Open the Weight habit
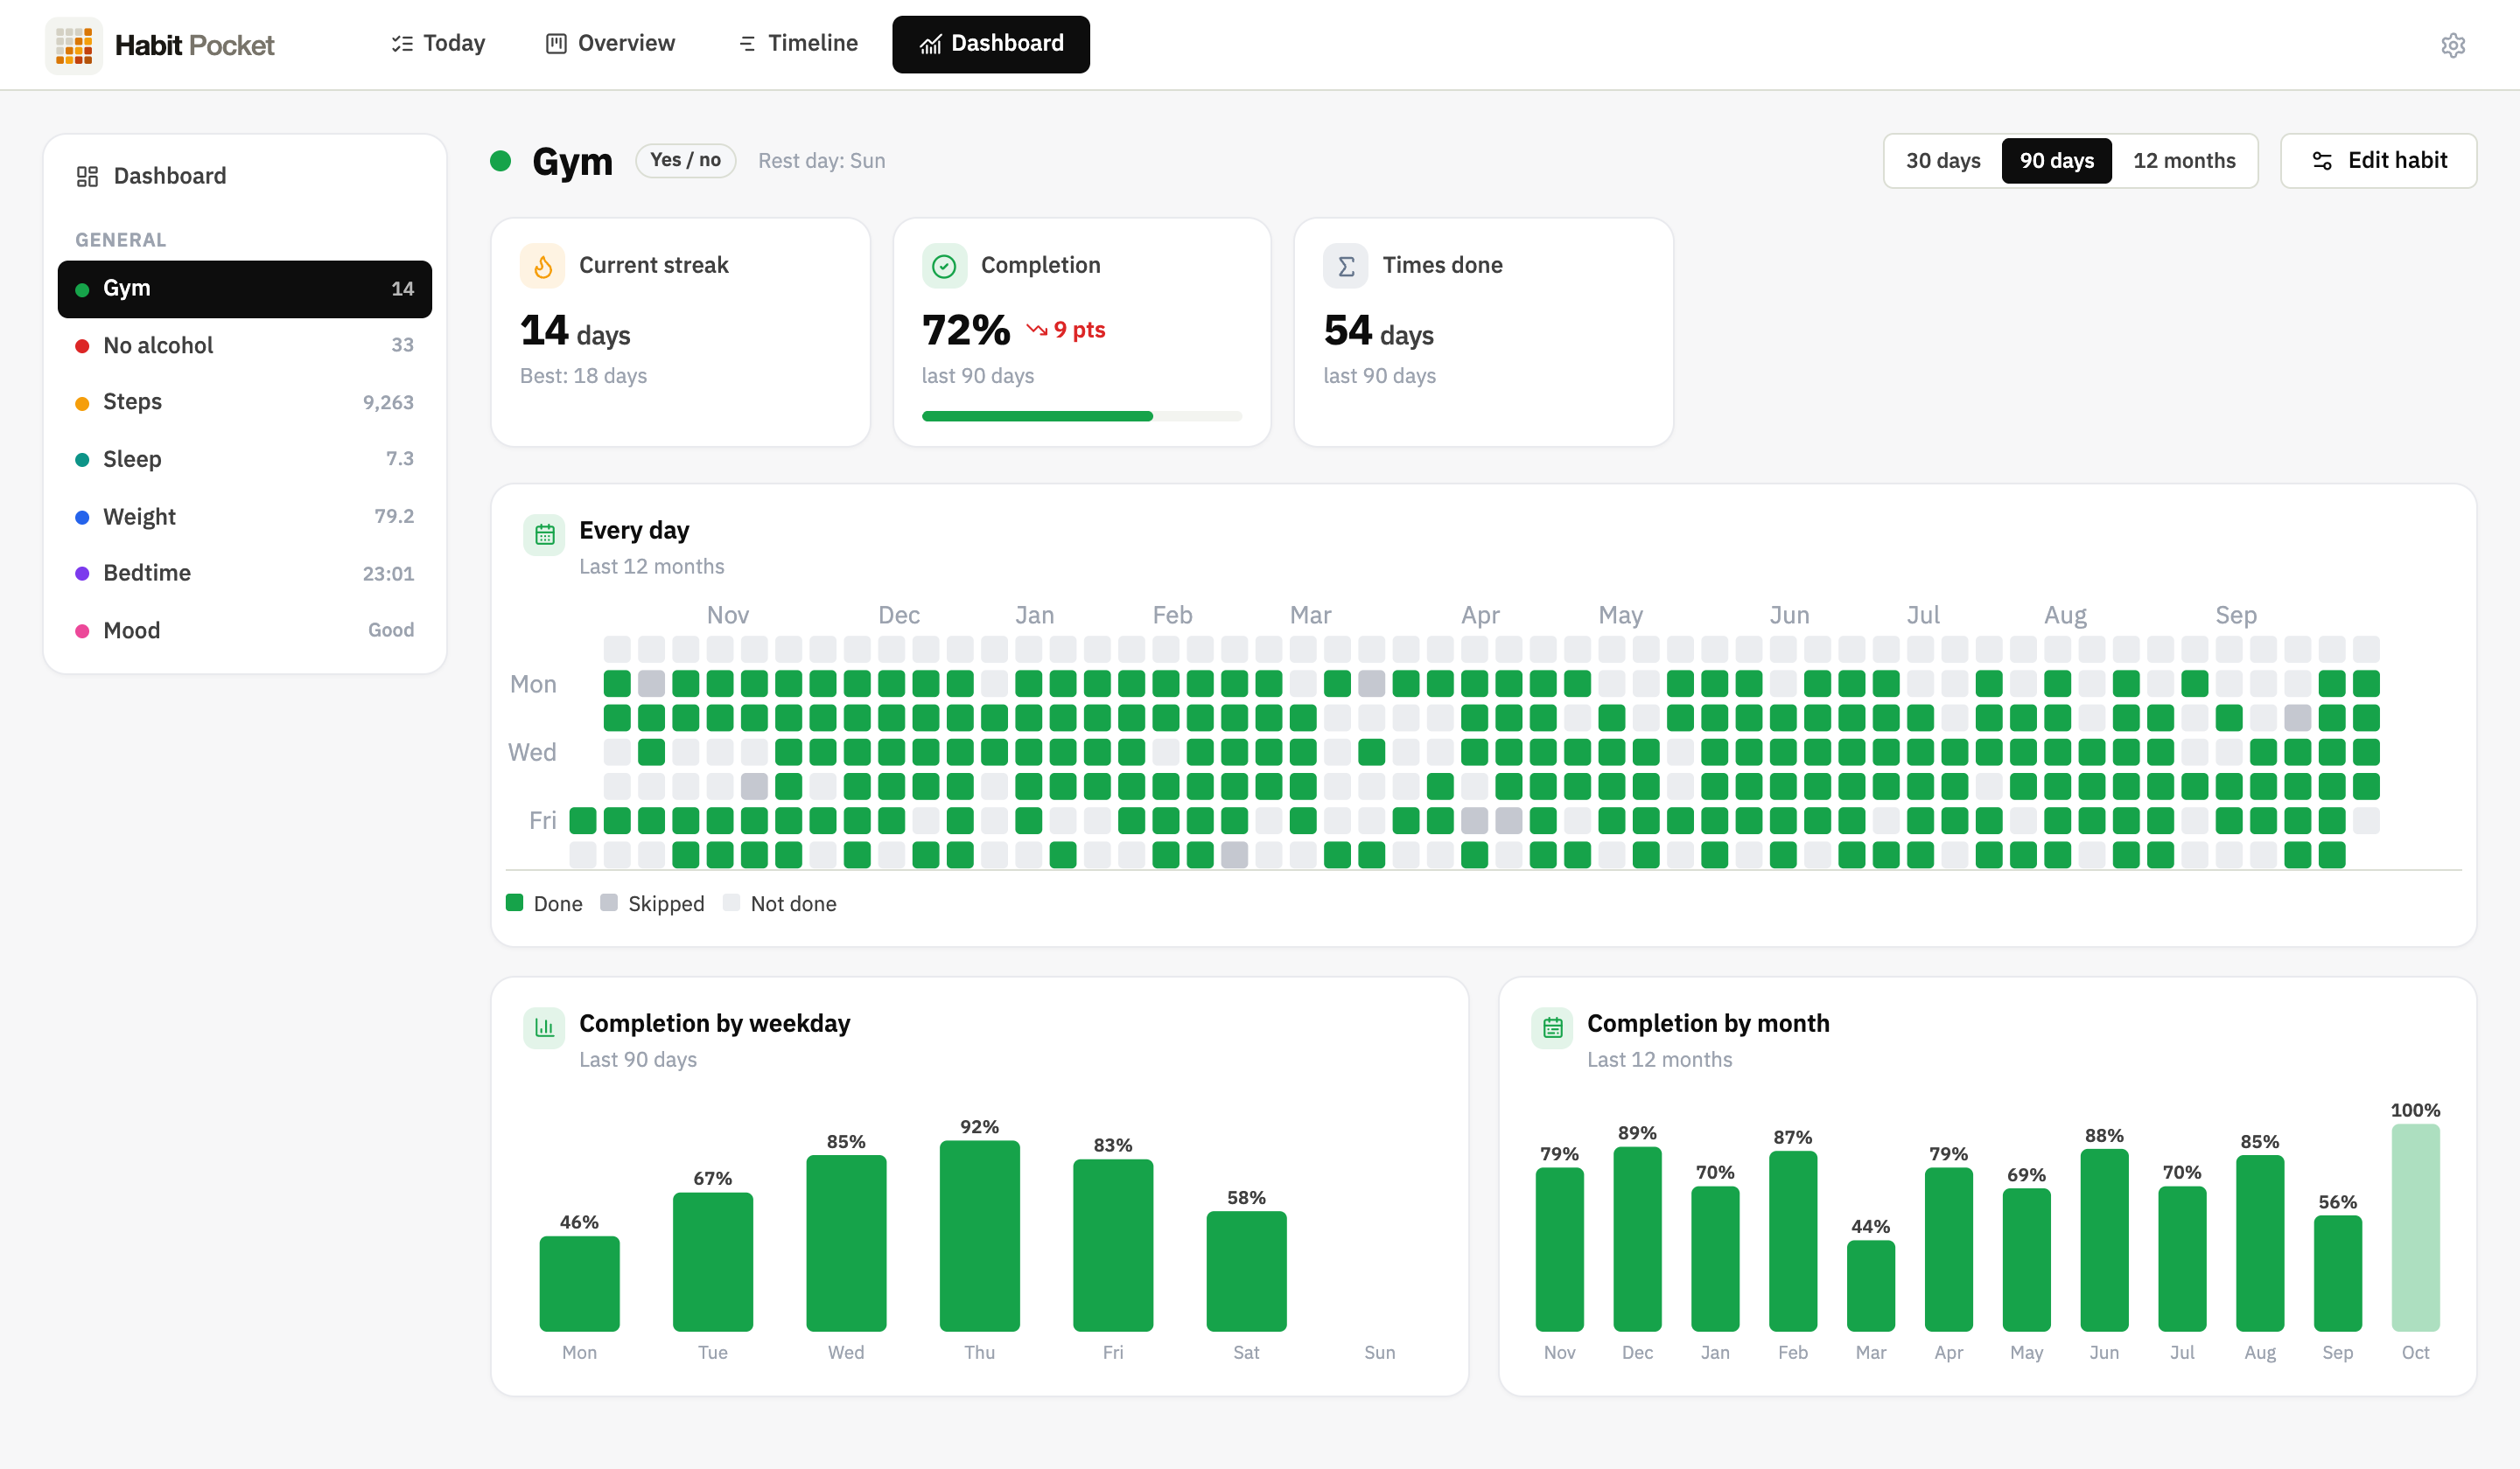The image size is (2520, 1469). coord(245,517)
